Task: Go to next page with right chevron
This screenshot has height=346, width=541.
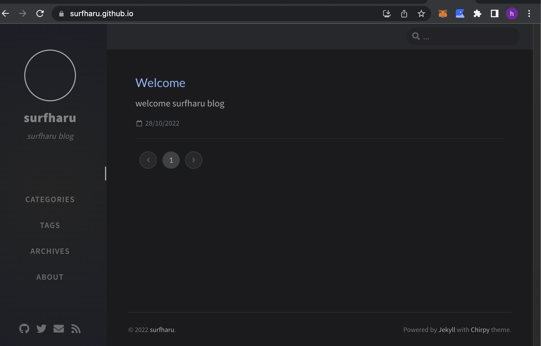Action: click(193, 160)
